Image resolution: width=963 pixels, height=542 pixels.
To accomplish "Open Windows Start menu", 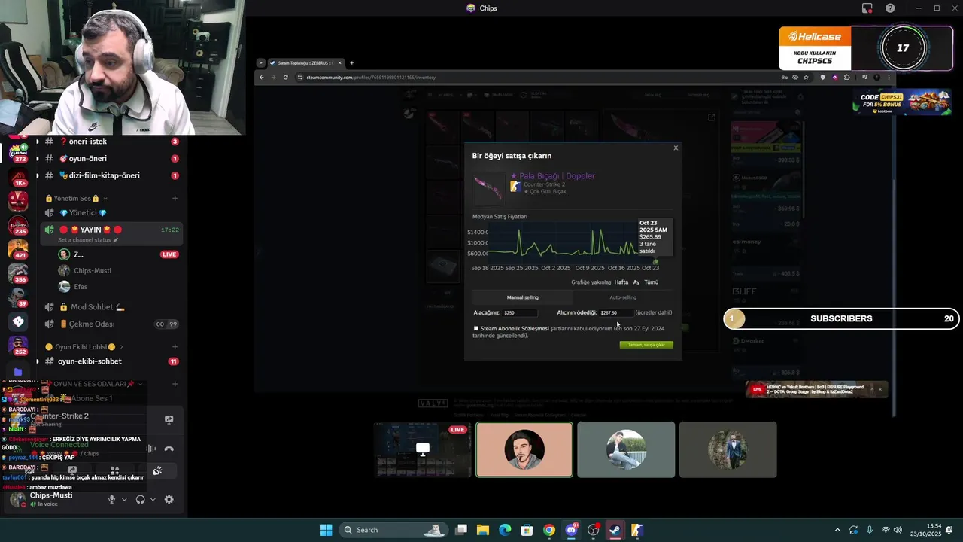I will 326,530.
